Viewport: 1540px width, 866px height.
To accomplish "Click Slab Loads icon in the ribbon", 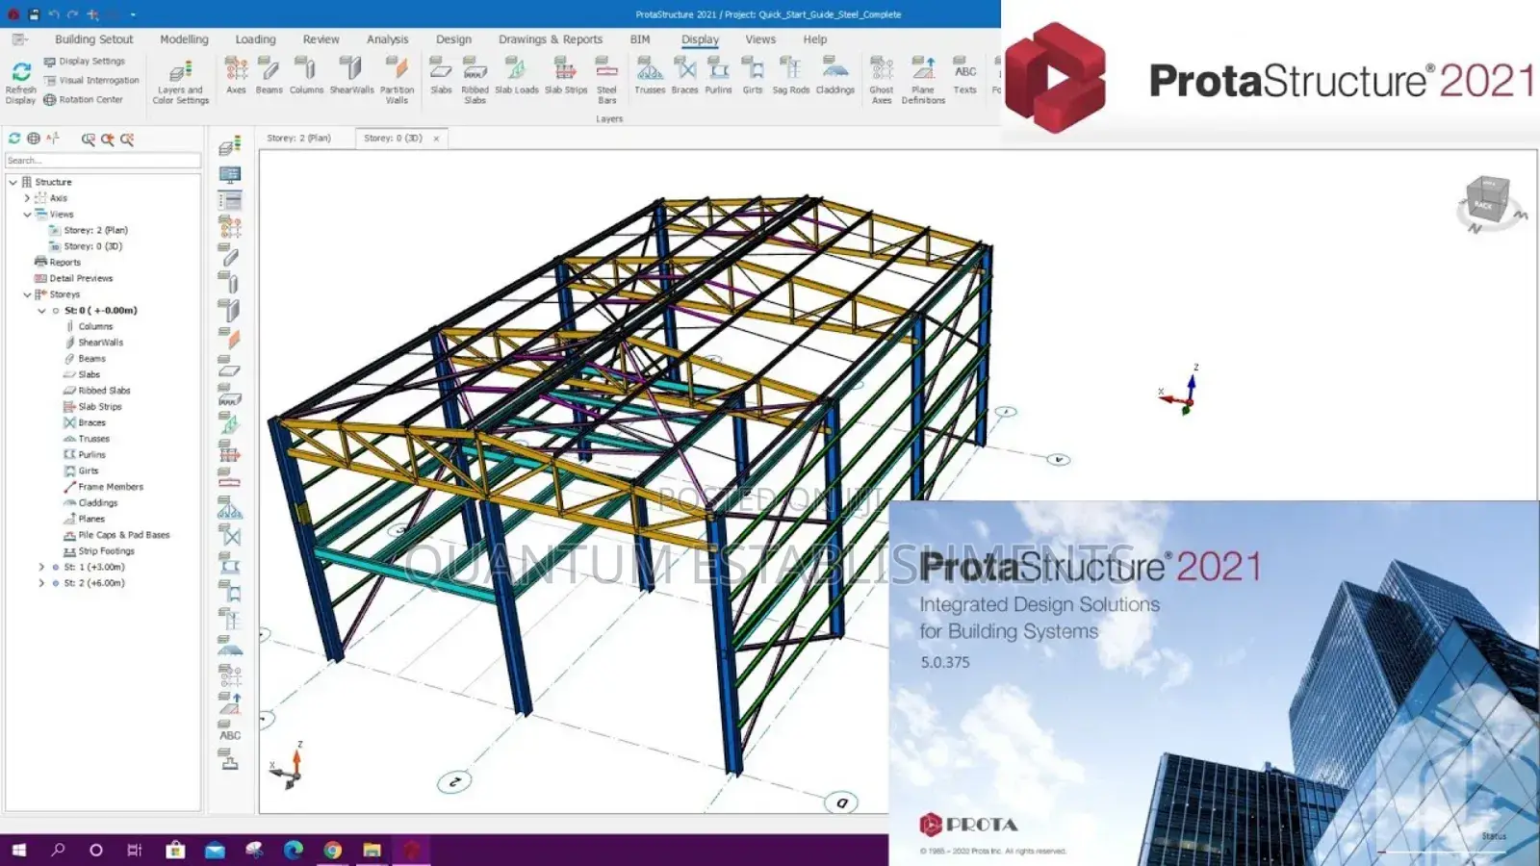I will [516, 68].
